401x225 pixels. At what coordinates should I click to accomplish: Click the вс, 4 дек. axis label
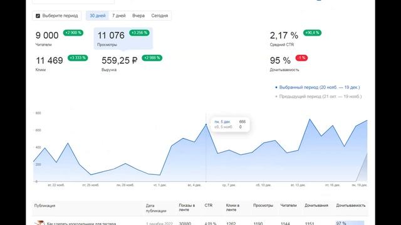[x=194, y=185]
